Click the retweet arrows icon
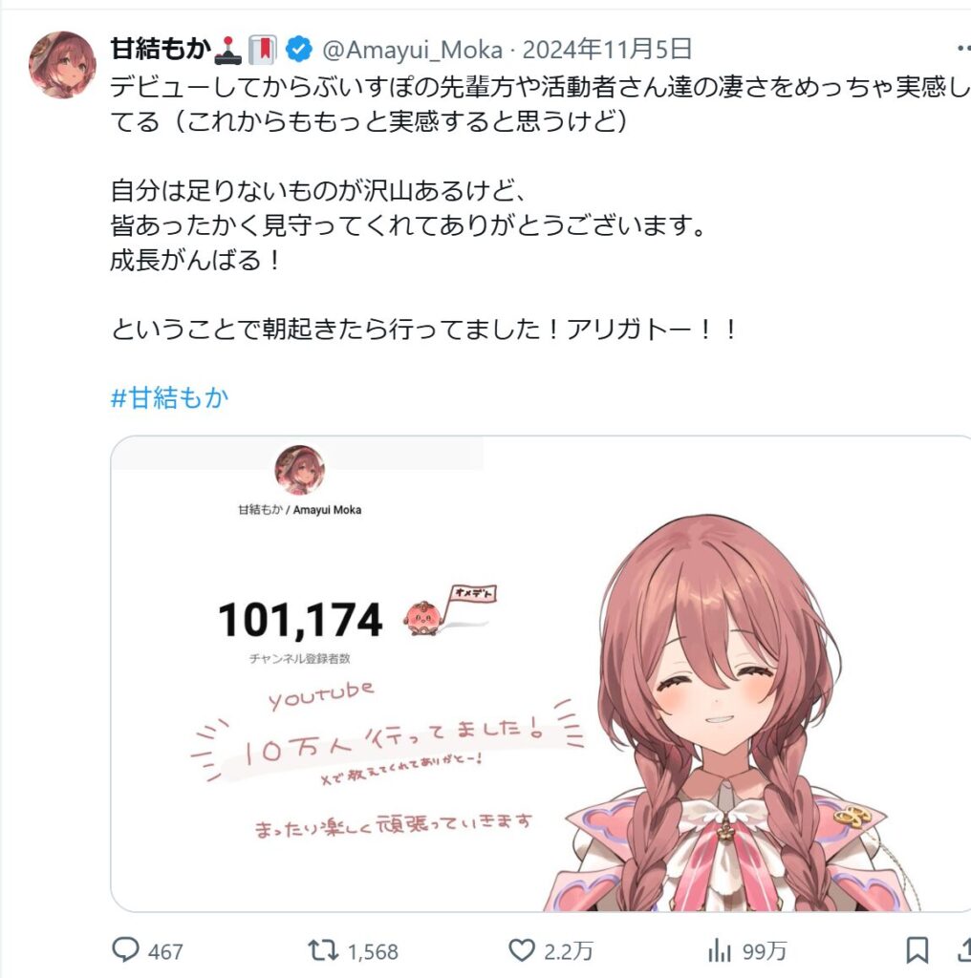Viewport: 971px width, 978px height. pos(323,950)
